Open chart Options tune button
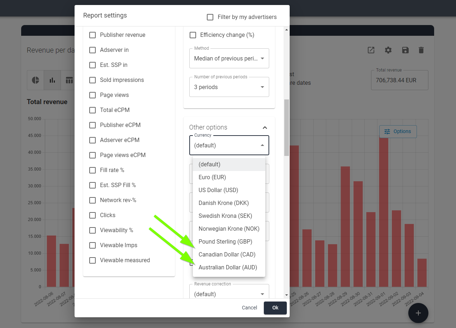The height and width of the screenshot is (328, 456). [398, 131]
